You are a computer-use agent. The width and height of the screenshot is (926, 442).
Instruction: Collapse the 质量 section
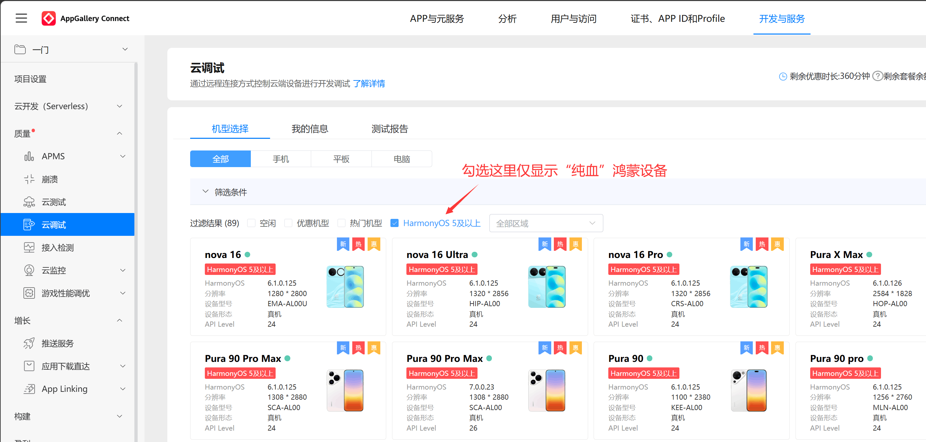120,134
